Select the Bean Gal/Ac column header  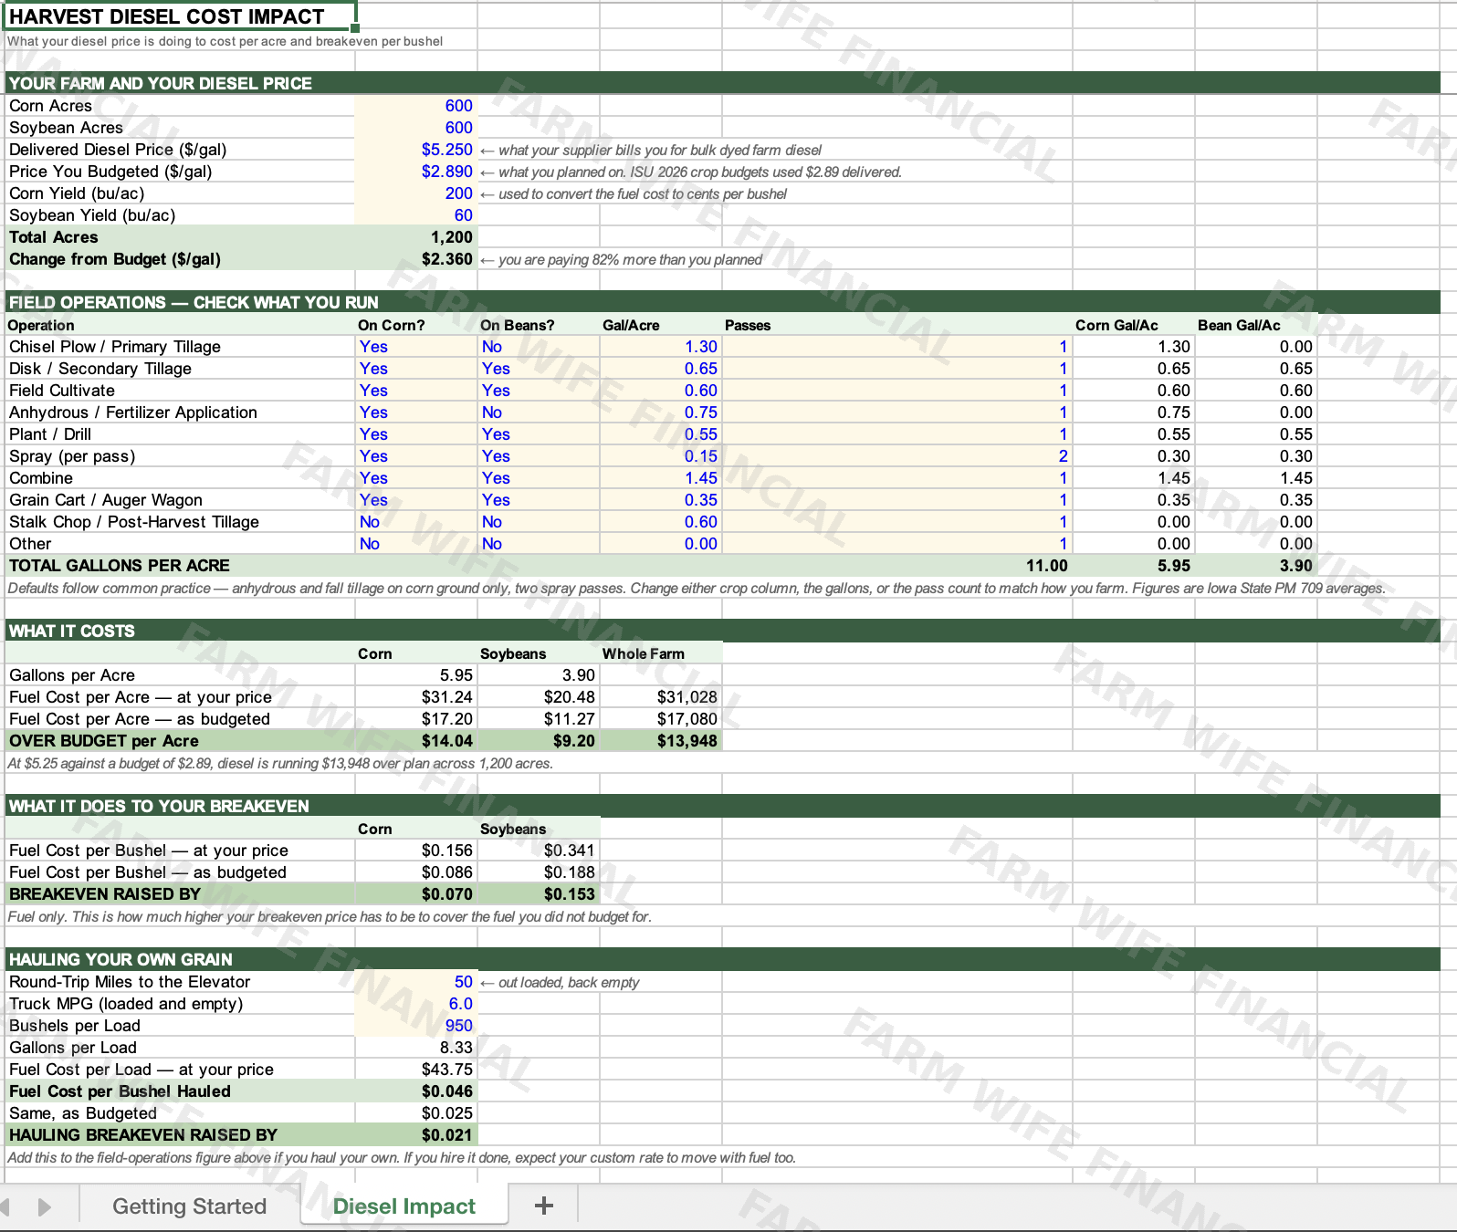coord(1256,325)
